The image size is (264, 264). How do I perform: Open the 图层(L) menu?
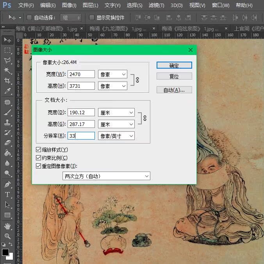(x=90, y=5)
